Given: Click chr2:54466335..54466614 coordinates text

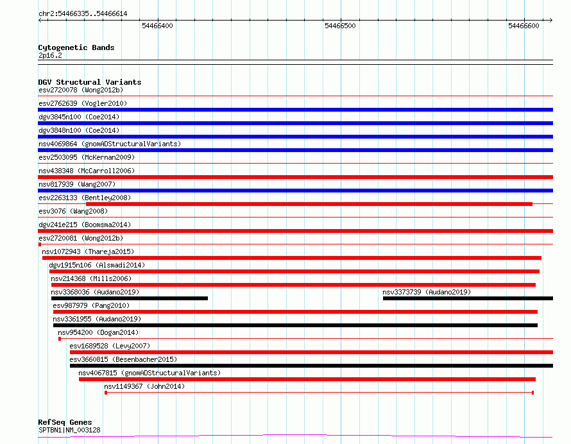Looking at the screenshot, I should point(83,14).
